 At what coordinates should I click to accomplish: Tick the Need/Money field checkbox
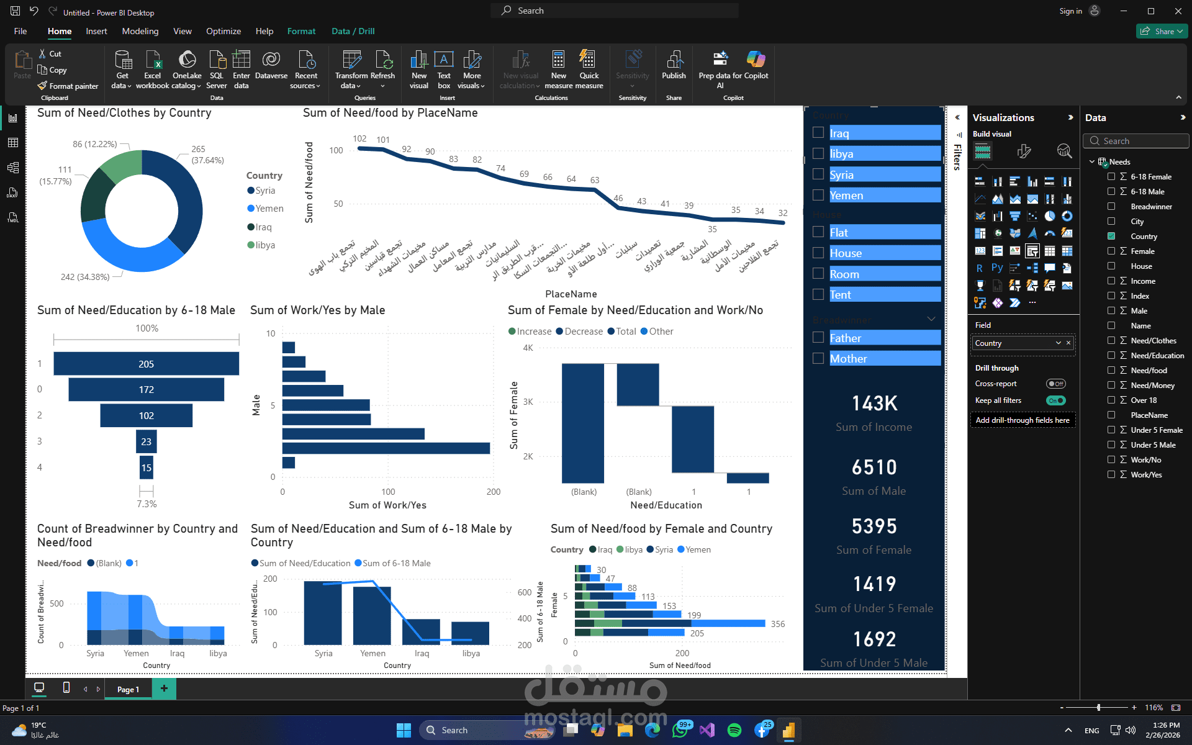click(1111, 385)
